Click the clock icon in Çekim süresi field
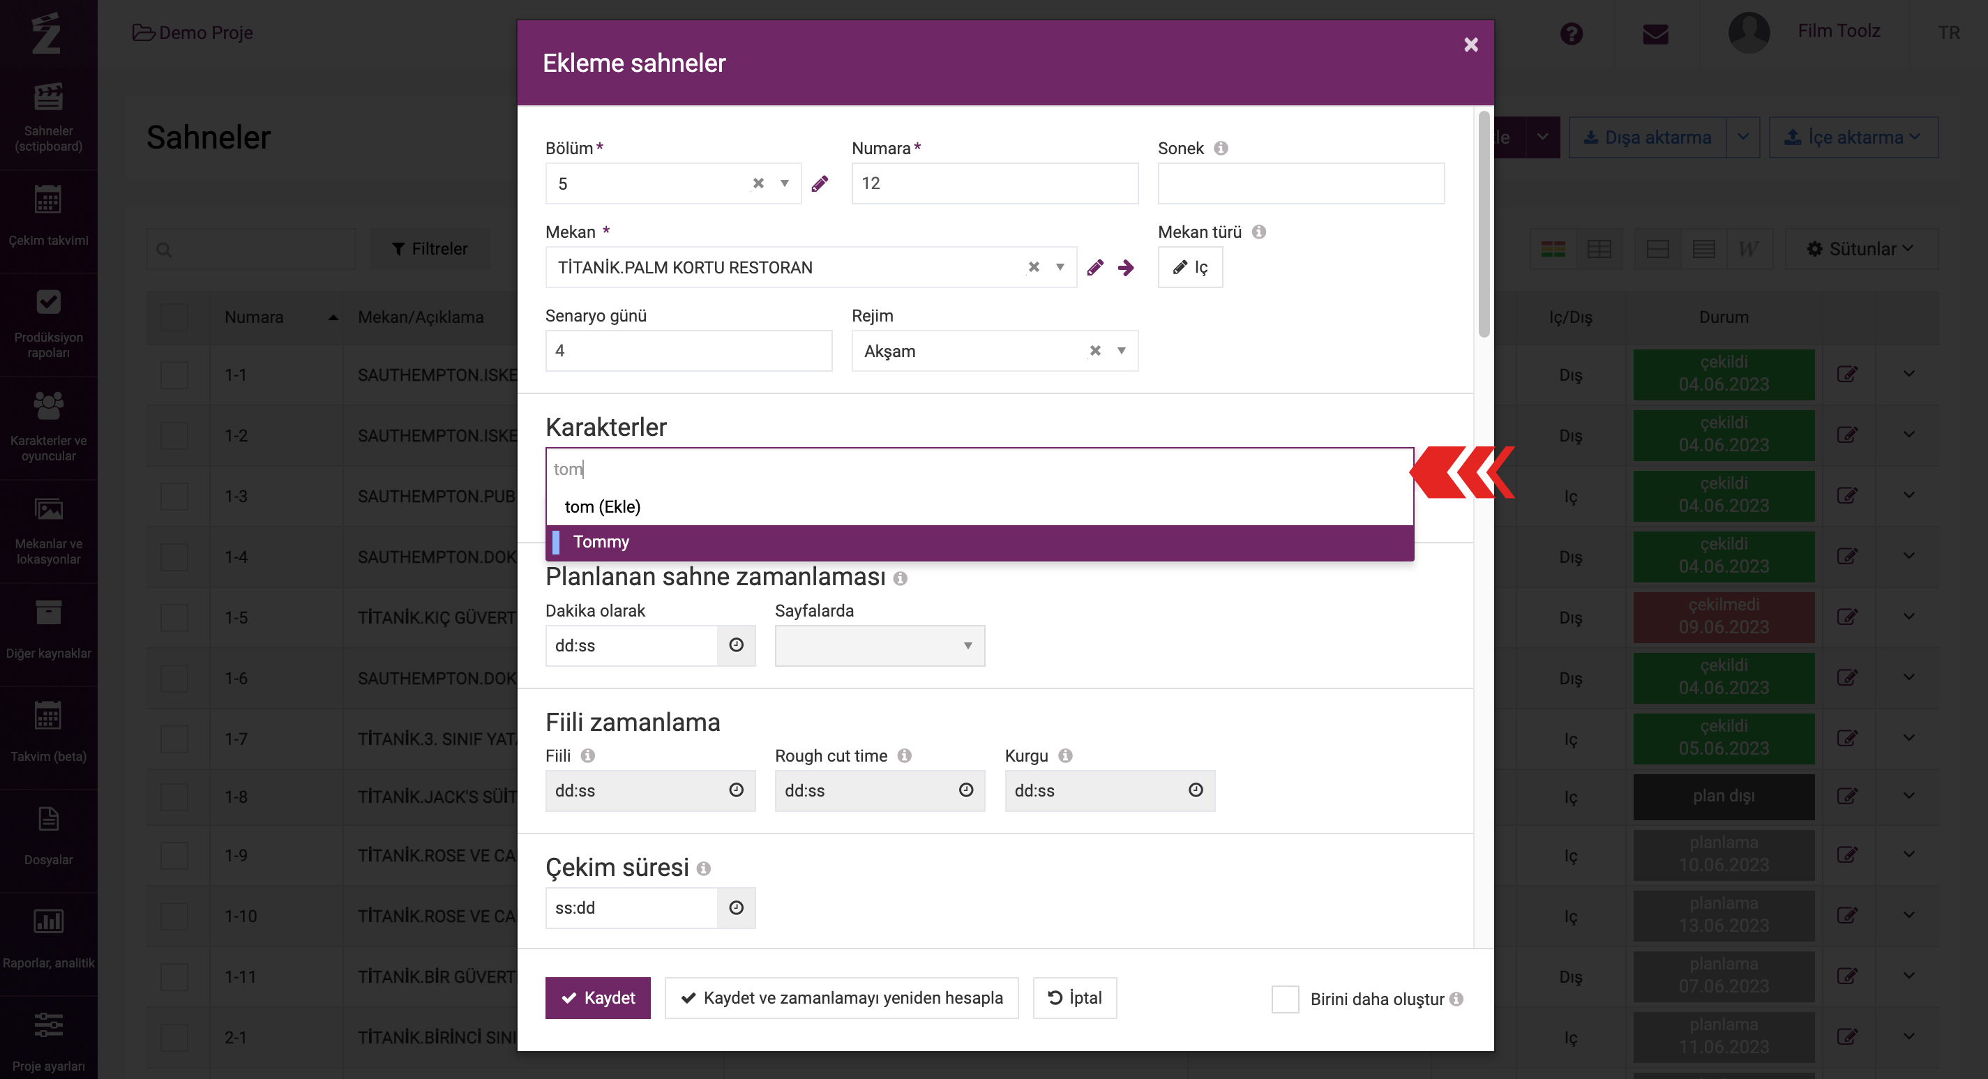Image resolution: width=1988 pixels, height=1079 pixels. tap(736, 907)
